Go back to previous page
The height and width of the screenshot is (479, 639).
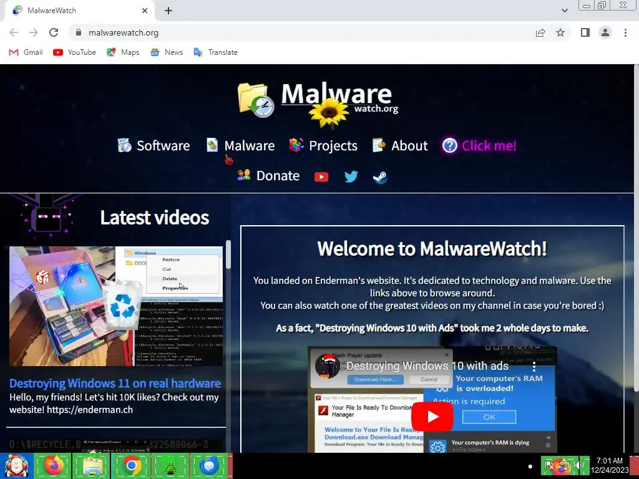(x=14, y=32)
